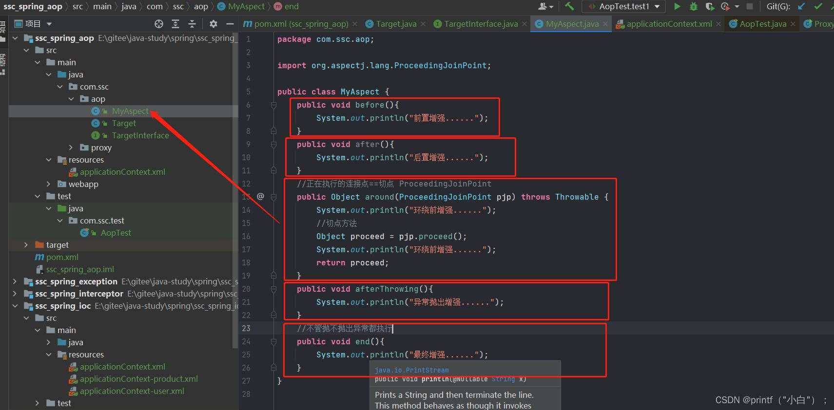Hide the project tool window
Screen dimensions: 834x410
230,24
